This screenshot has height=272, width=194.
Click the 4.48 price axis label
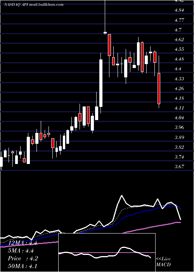coord(179,59)
